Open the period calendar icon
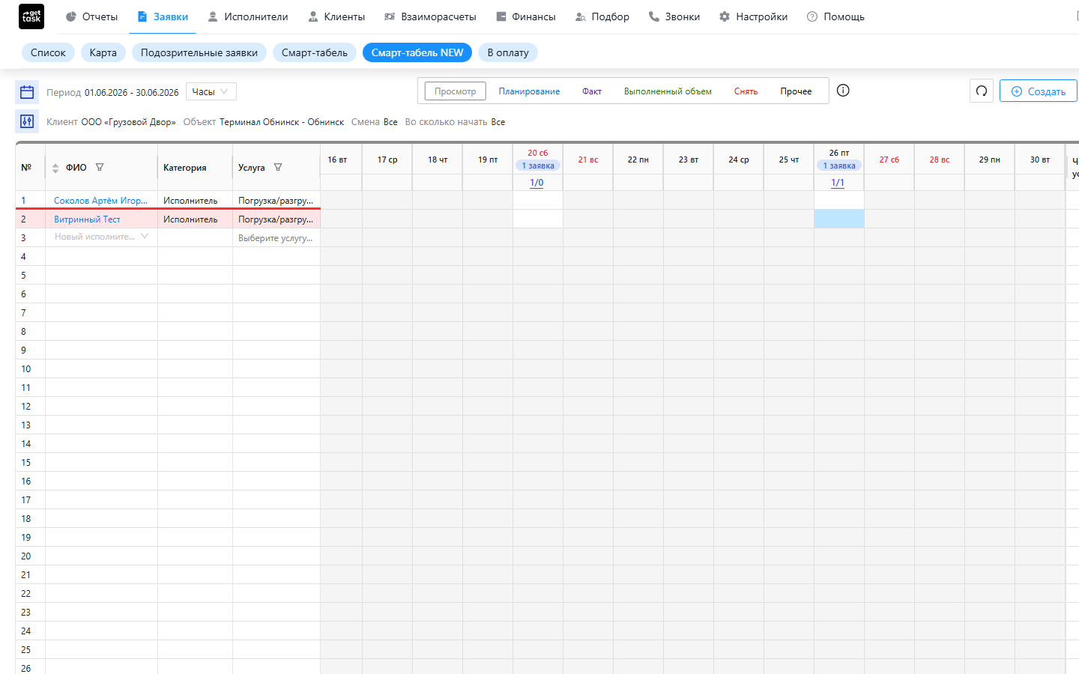The width and height of the screenshot is (1079, 674). tap(27, 92)
